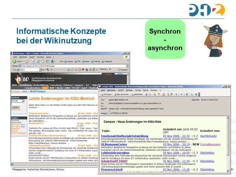Click the Antworten reply icon in email
The image size is (236, 177).
pyautogui.click(x=106, y=94)
